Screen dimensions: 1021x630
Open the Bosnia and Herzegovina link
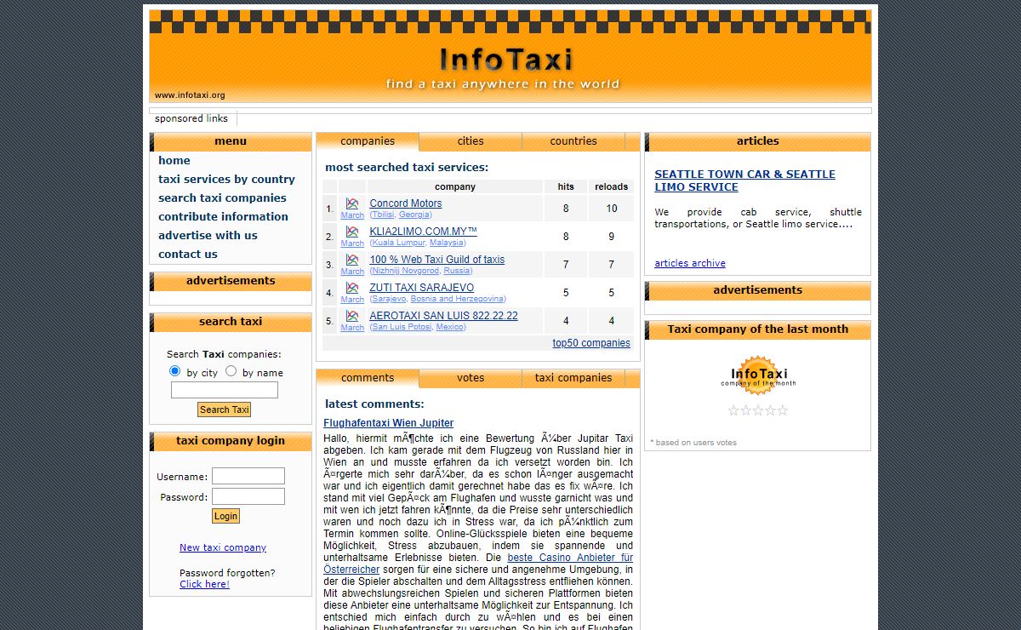click(458, 299)
